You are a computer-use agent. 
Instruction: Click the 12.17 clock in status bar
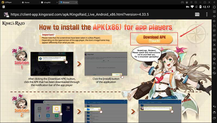click(206, 7)
